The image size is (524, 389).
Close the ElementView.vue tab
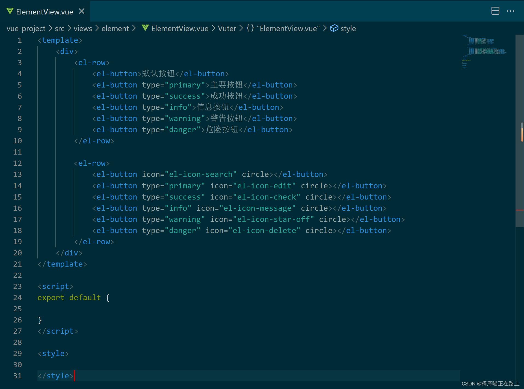(81, 11)
